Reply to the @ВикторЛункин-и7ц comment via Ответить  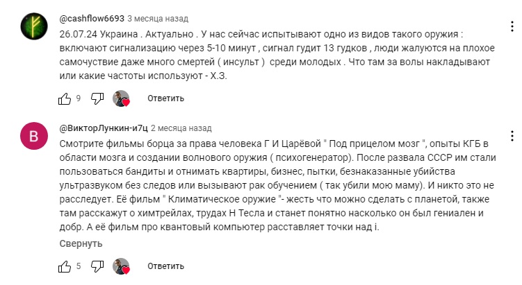click(x=166, y=266)
